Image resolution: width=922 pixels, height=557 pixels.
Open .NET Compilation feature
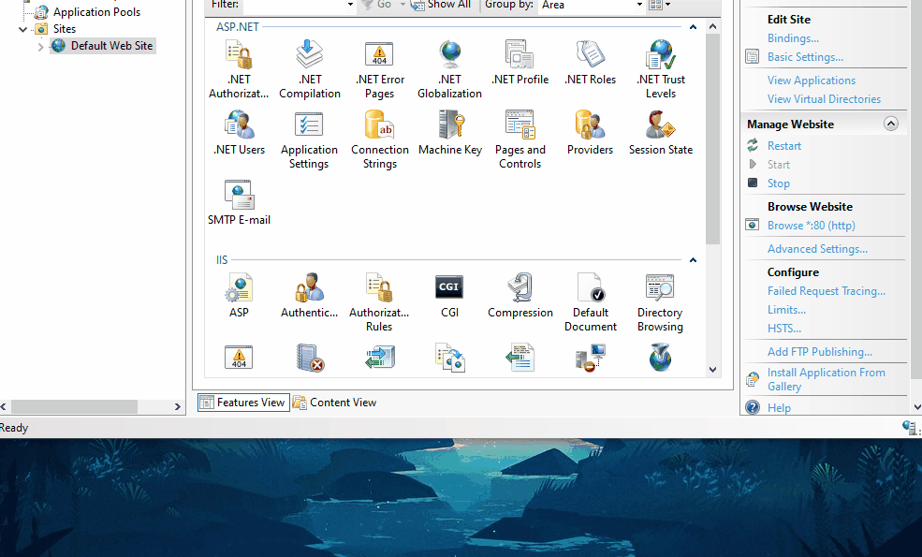tap(309, 69)
